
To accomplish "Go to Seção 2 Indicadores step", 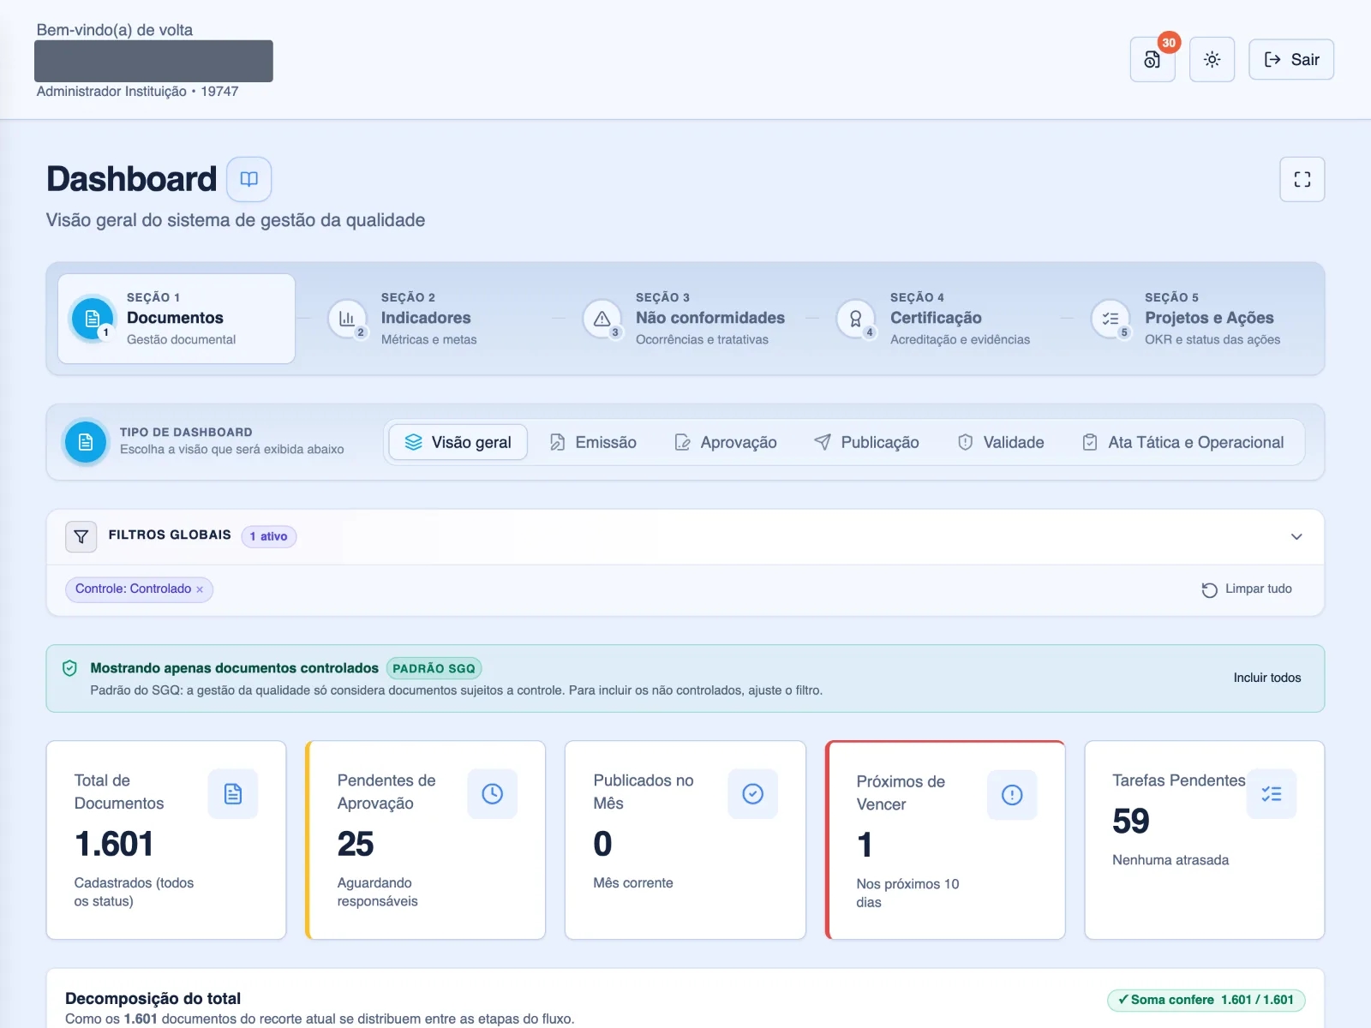I will coord(428,319).
